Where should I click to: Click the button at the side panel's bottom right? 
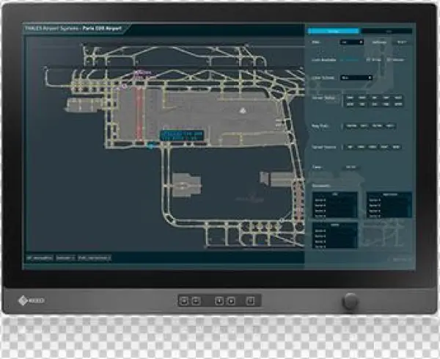400,260
